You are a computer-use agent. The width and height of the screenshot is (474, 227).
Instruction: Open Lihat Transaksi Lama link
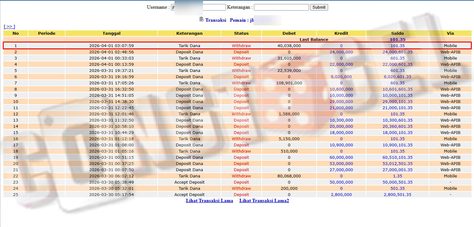pyautogui.click(x=210, y=201)
